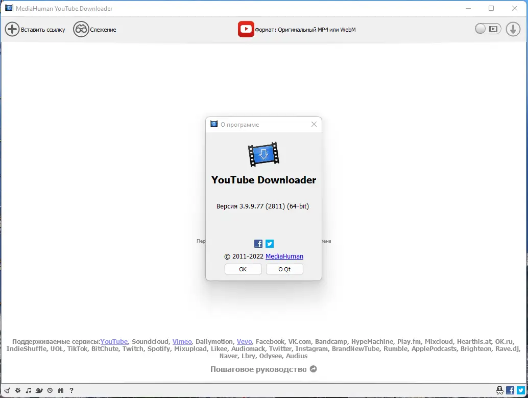Screen dimensions: 528x398
Task: Open the Слежение tracking feature
Action: pos(95,29)
